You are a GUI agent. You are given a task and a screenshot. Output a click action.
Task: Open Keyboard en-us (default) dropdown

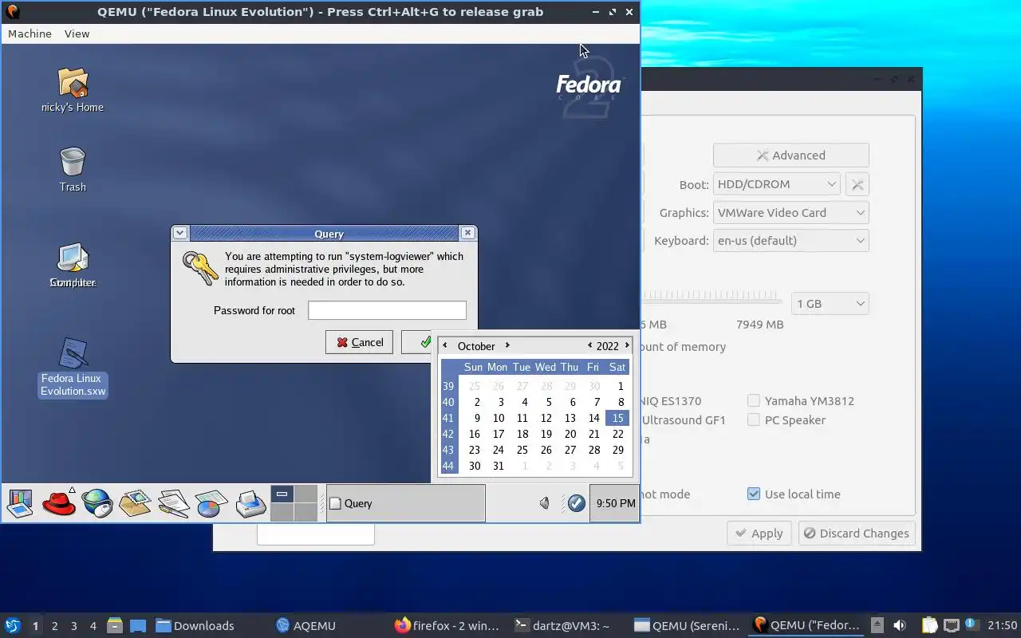pyautogui.click(x=790, y=241)
